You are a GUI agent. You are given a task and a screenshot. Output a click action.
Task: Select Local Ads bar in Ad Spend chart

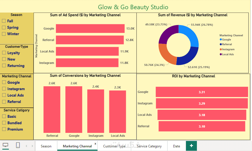point(87,51)
